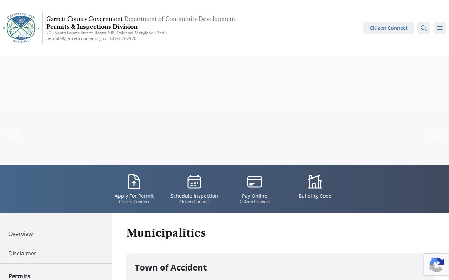Click the Pay Online label text
The height and width of the screenshot is (280, 449).
(x=255, y=196)
